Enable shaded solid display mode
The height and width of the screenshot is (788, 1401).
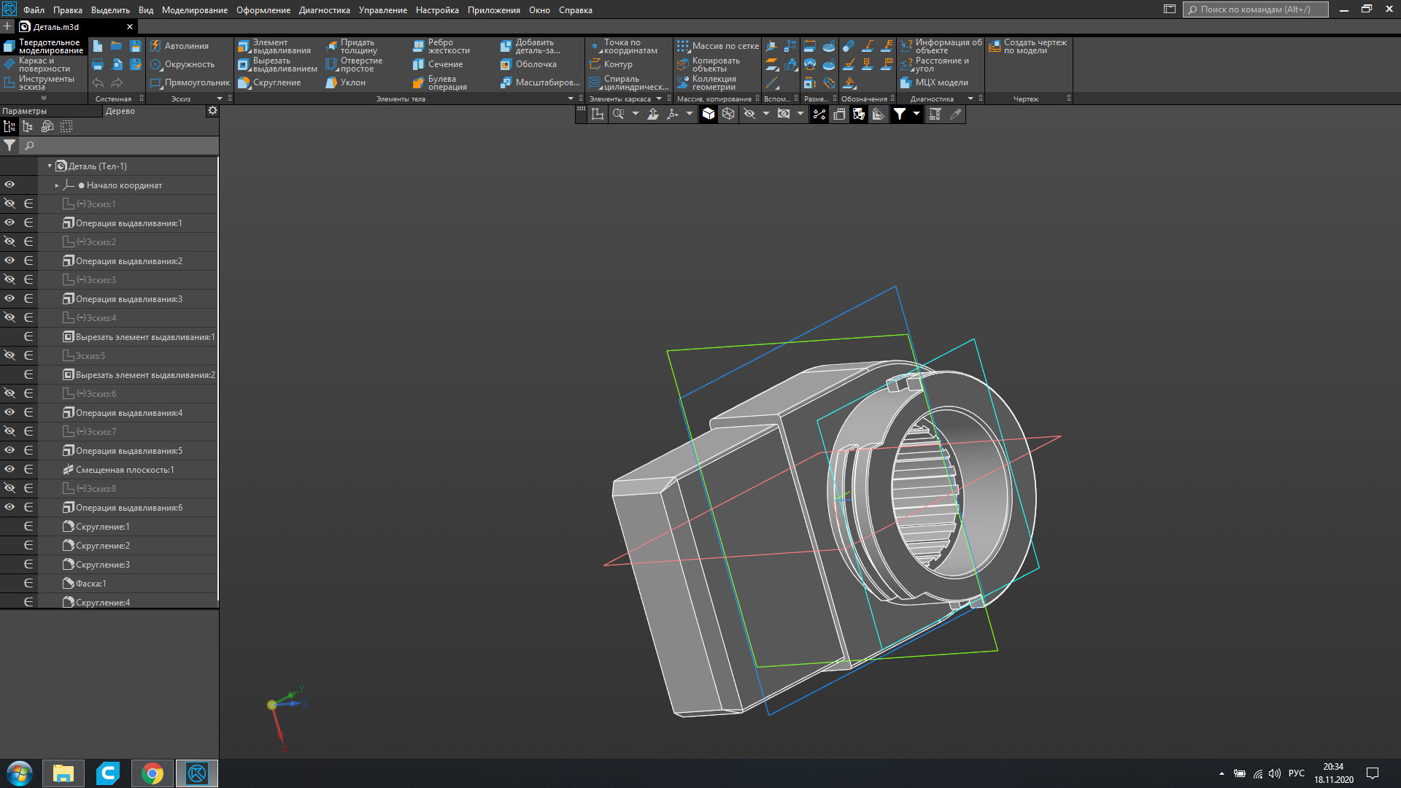[x=709, y=114]
